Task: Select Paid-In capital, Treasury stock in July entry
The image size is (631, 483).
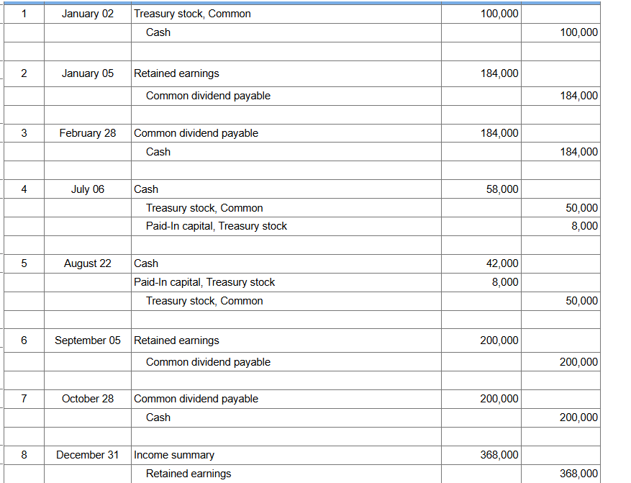Action: pos(216,226)
